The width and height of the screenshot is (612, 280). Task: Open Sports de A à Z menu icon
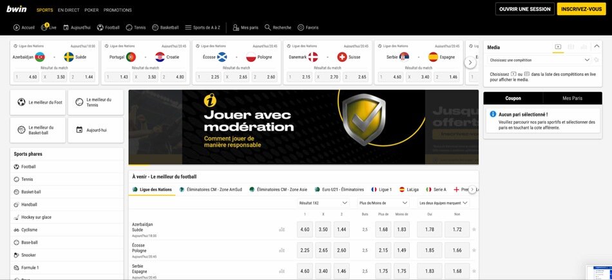tap(188, 28)
